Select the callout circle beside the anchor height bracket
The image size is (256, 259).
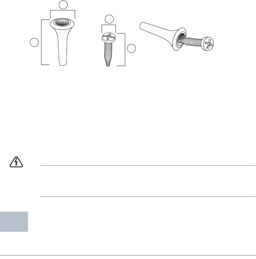click(x=34, y=43)
